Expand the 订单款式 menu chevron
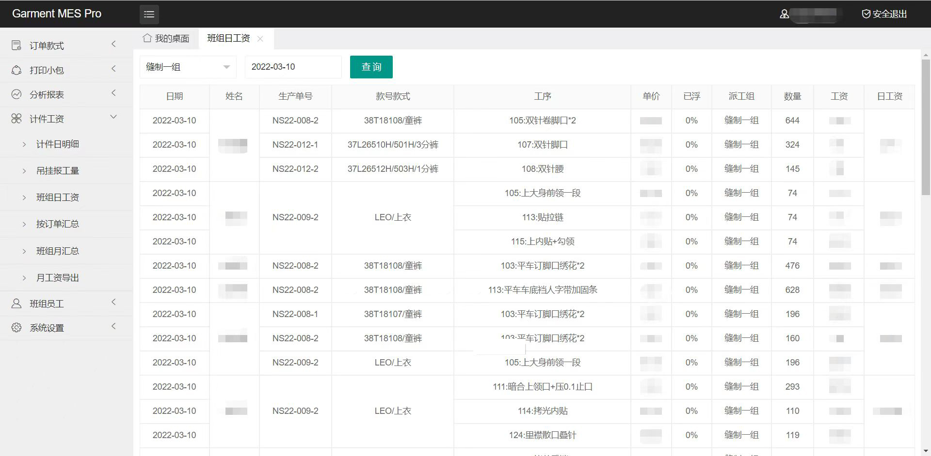Viewport: 931px width, 456px height. pyautogui.click(x=113, y=44)
